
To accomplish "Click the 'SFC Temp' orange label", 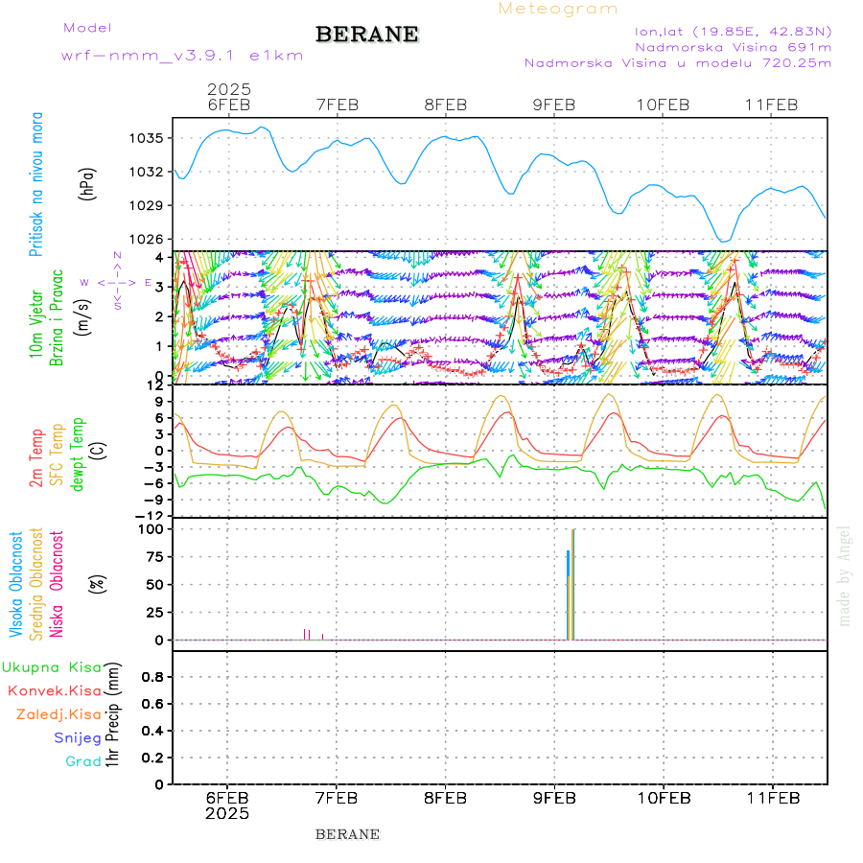I will click(57, 455).
